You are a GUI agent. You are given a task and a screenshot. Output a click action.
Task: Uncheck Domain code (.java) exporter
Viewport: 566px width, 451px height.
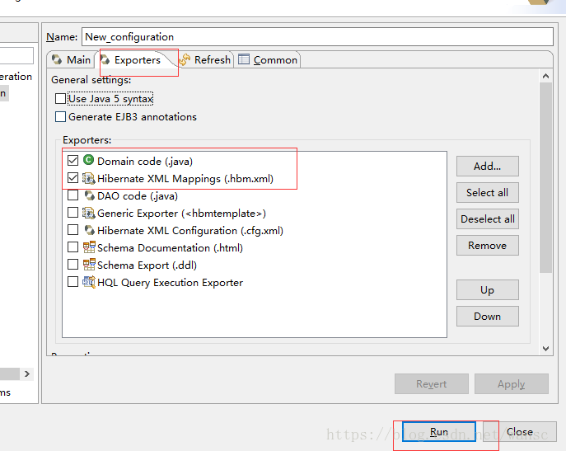(x=73, y=160)
